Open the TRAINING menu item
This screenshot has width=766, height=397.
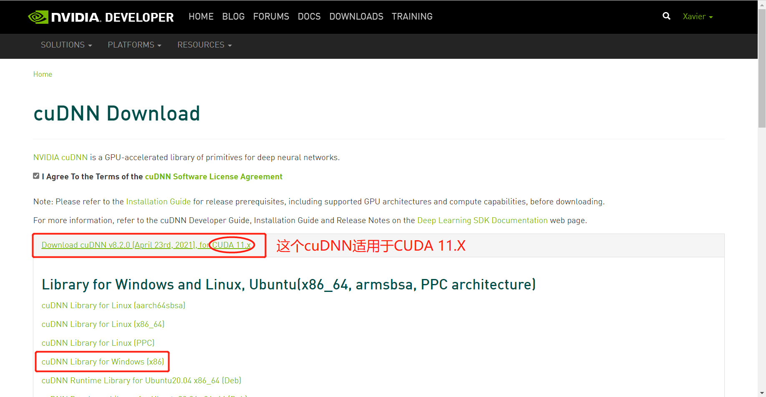[412, 17]
